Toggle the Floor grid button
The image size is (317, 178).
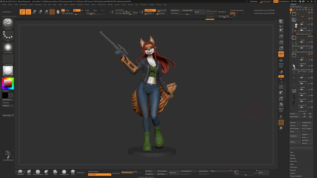(x=281, y=60)
